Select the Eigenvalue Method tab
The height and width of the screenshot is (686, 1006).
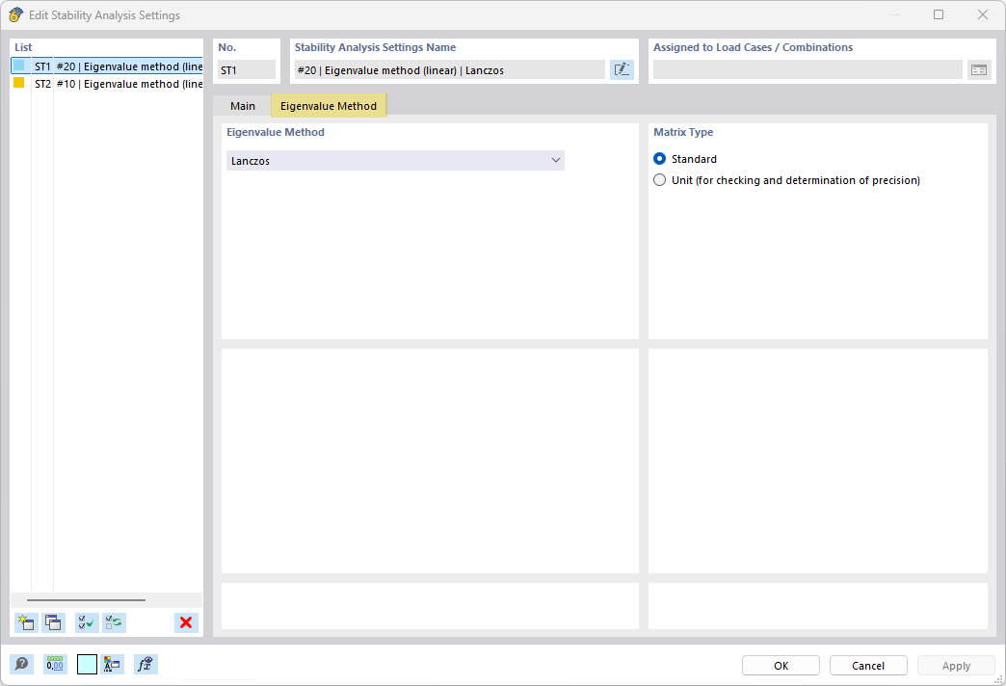tap(329, 106)
